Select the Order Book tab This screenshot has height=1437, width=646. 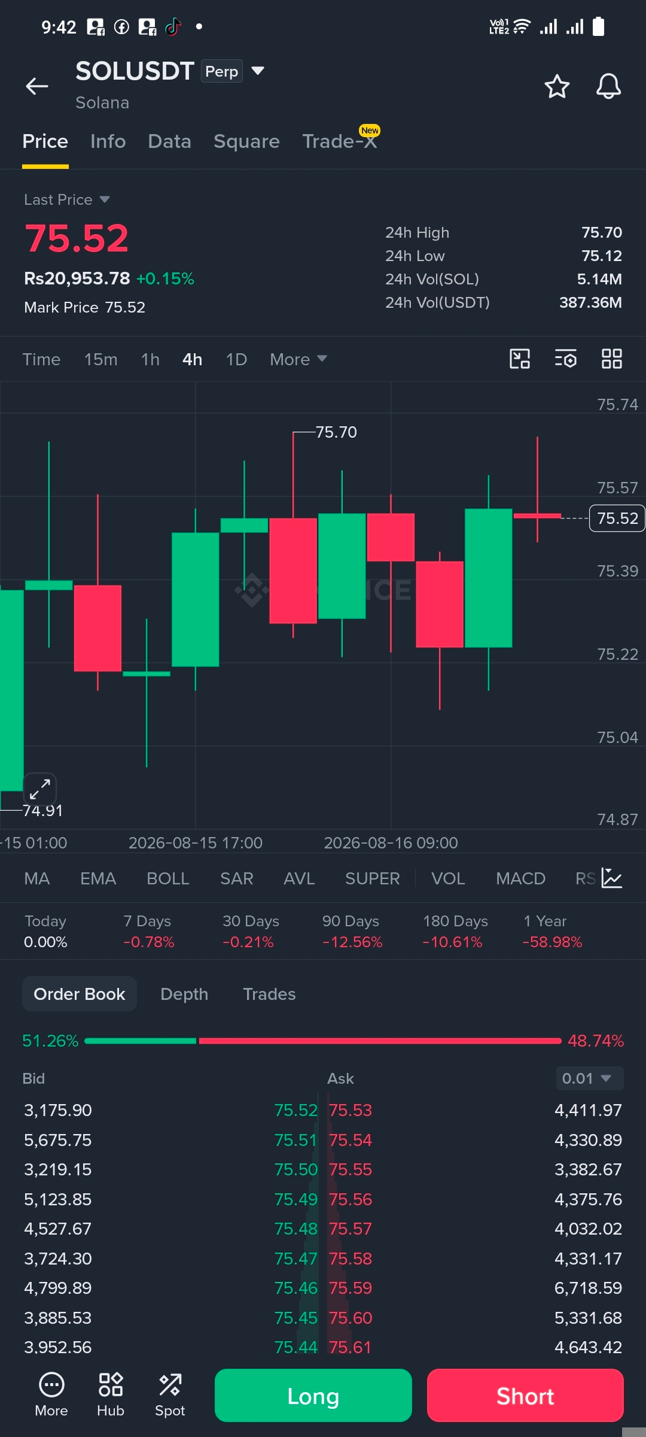pyautogui.click(x=80, y=994)
